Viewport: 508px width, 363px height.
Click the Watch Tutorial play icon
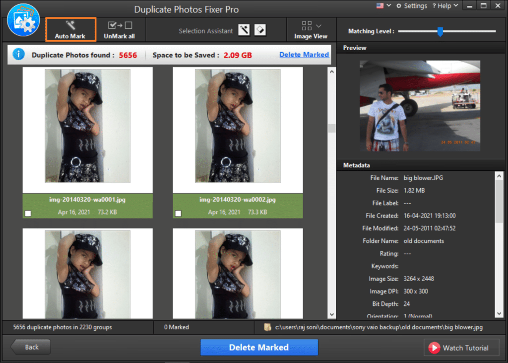[x=434, y=348]
